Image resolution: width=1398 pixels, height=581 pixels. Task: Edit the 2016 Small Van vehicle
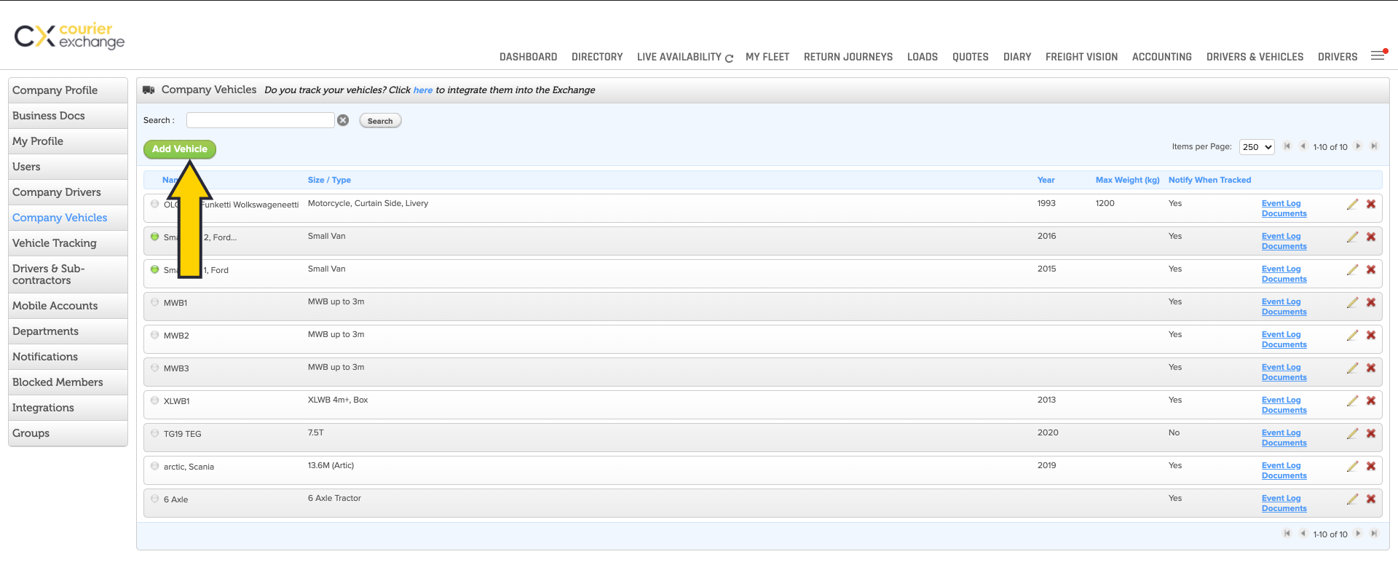tap(1352, 237)
